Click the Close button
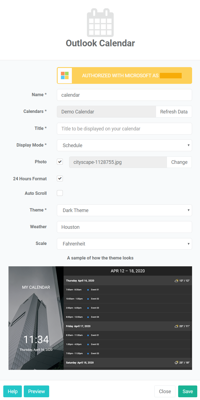 click(165, 392)
